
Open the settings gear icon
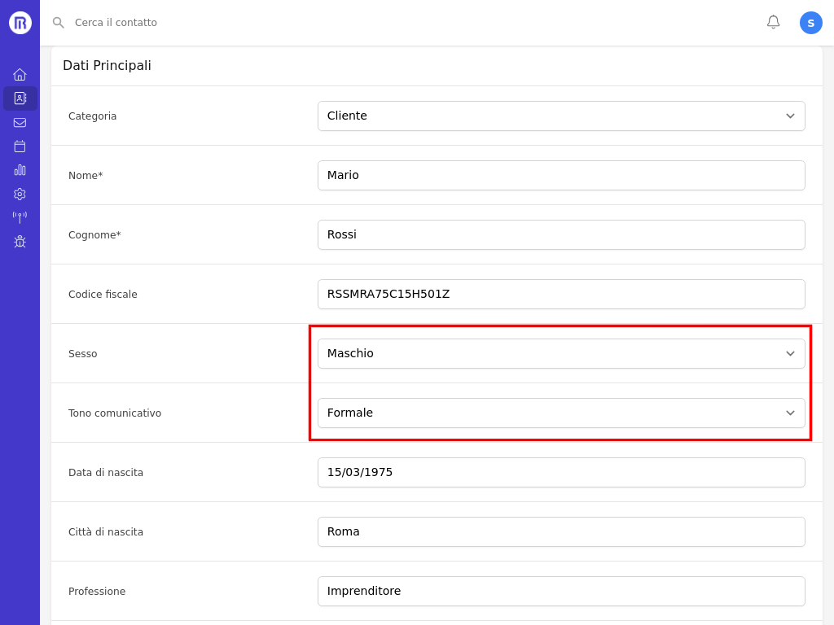20,194
